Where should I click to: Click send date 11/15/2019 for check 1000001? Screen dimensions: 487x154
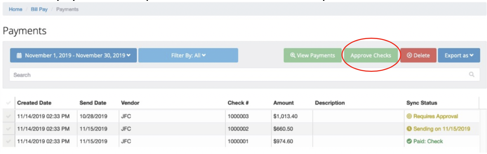[93, 141]
